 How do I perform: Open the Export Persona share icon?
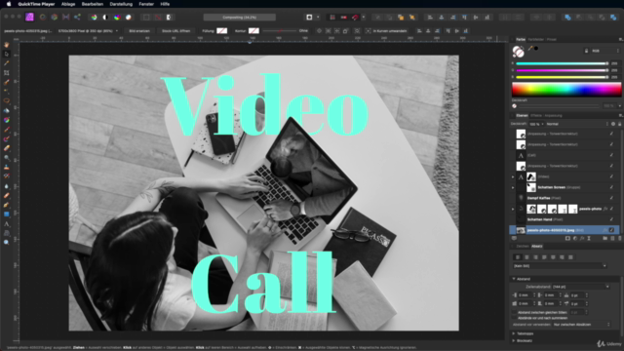(77, 18)
